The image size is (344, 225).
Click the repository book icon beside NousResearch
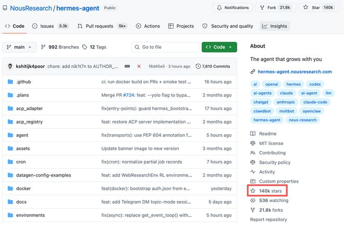pyautogui.click(x=5, y=8)
